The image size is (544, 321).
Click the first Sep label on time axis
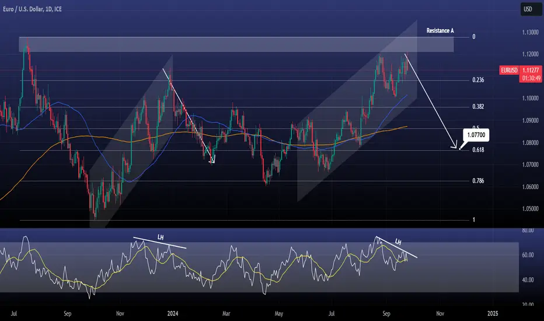click(67, 314)
